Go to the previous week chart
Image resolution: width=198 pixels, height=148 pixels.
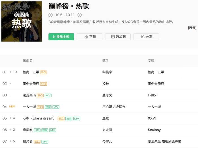[50, 15]
